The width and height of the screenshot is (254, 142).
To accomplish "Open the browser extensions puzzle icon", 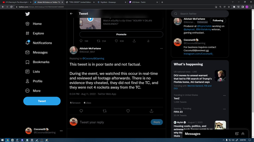I will [x=234, y=7].
